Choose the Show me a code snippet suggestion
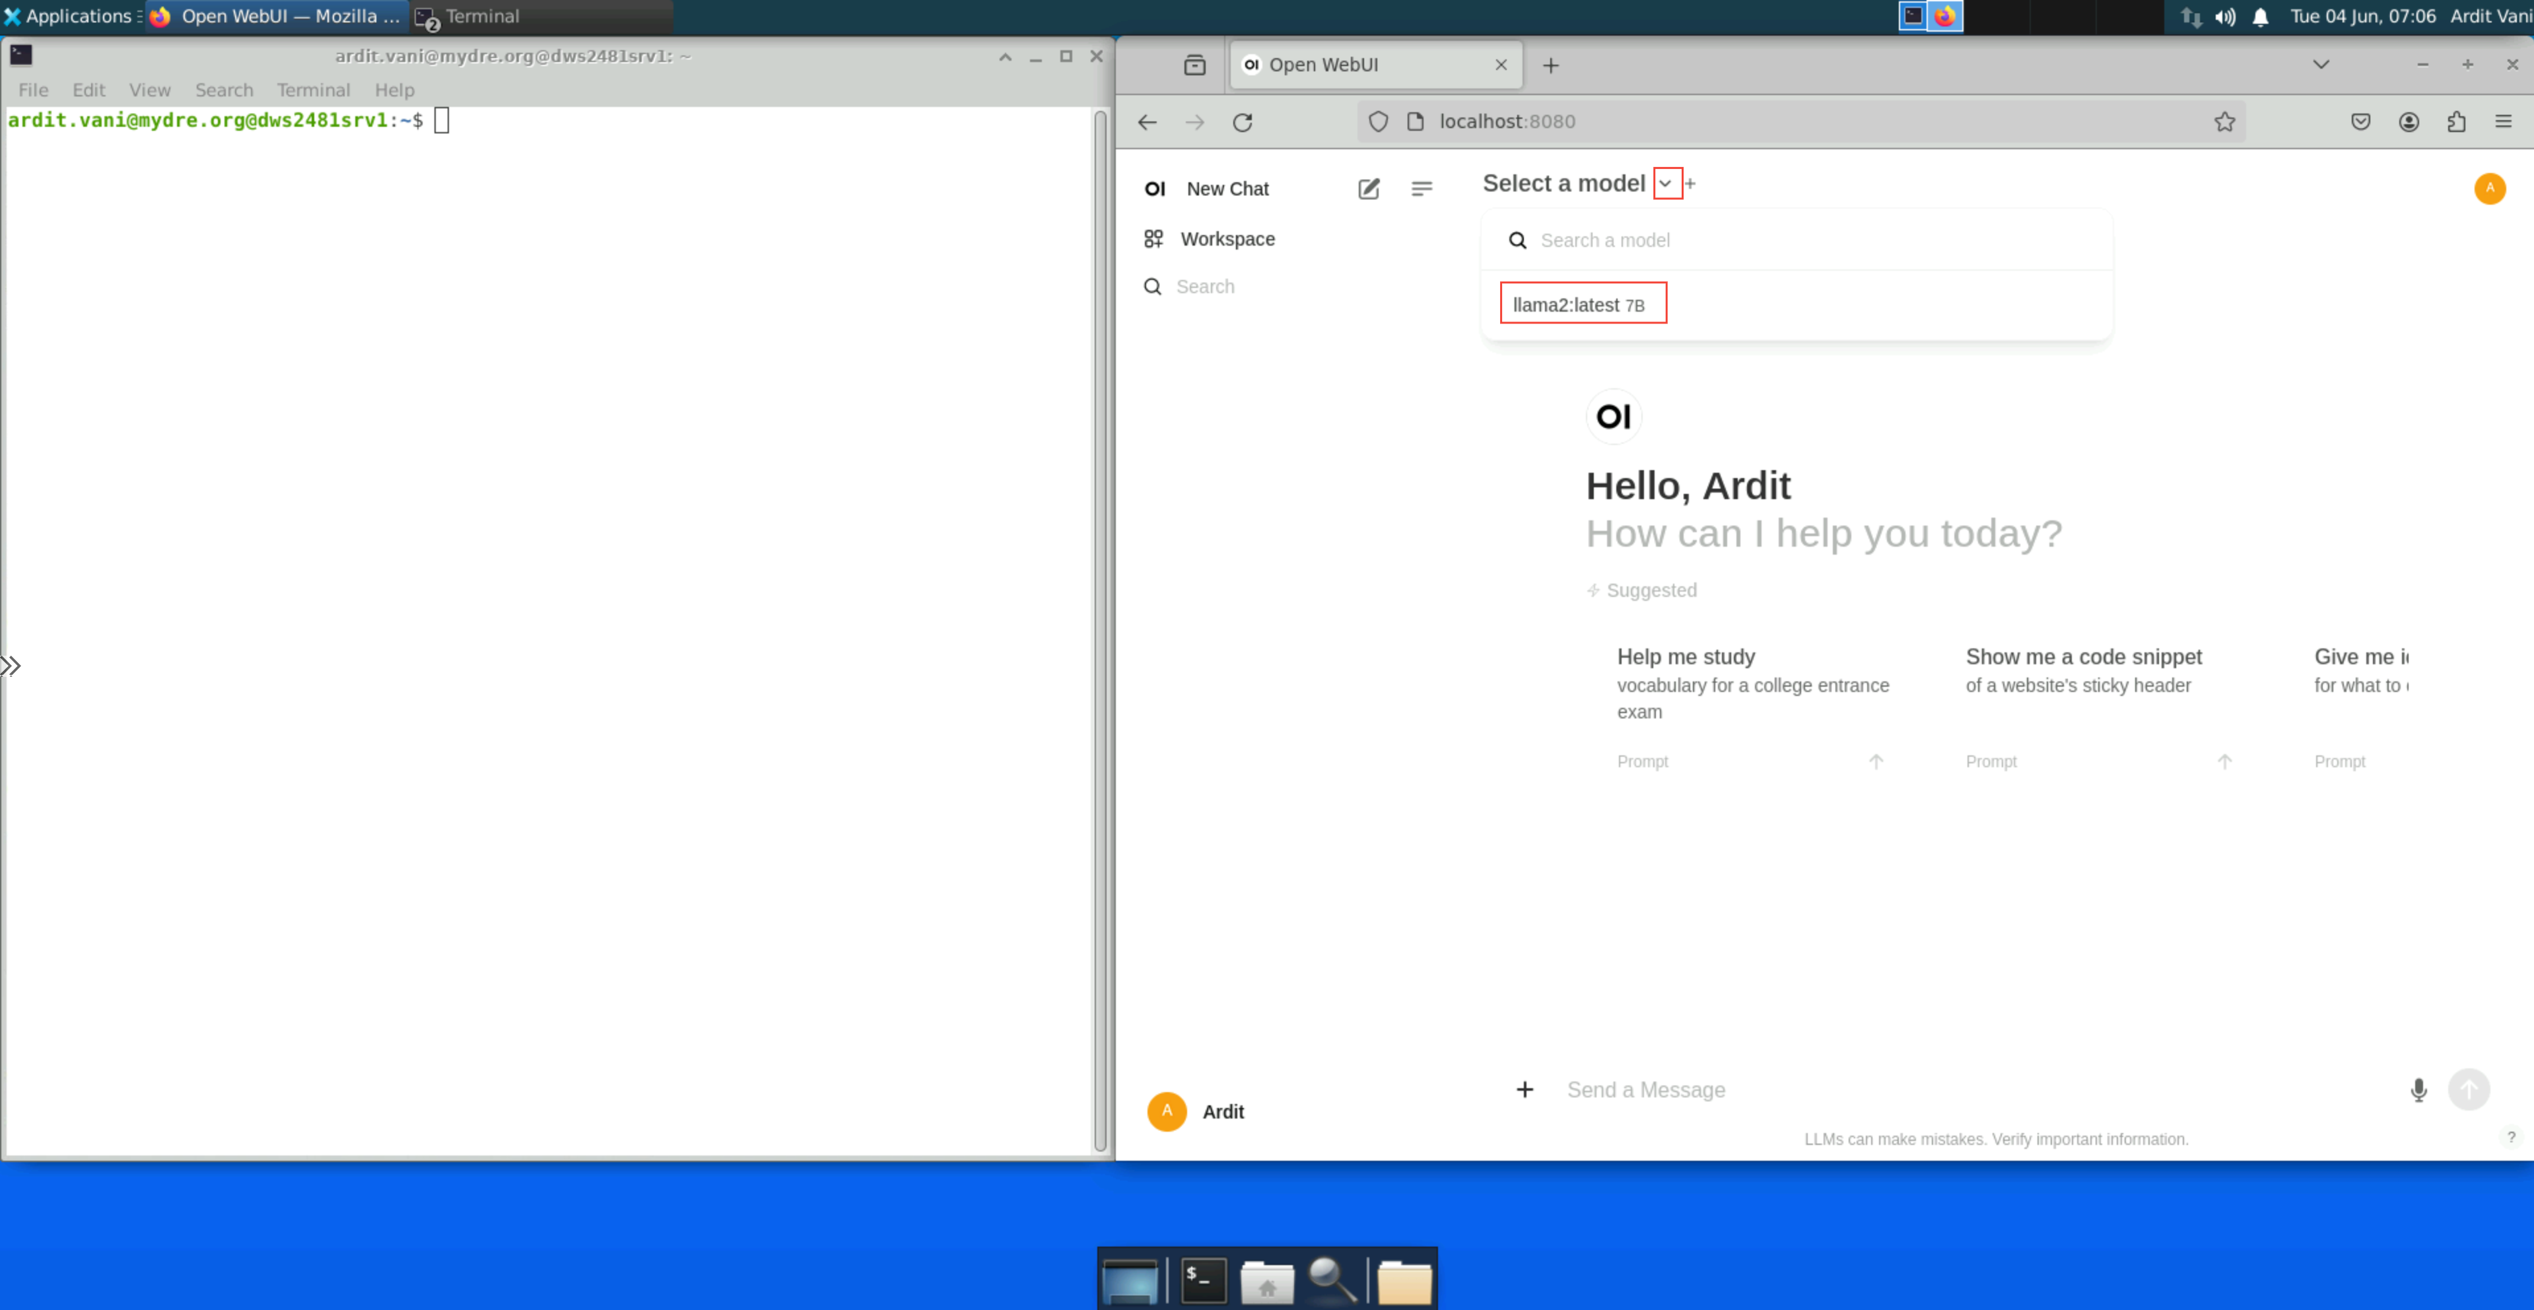Viewport: 2534px width, 1310px height. [2098, 707]
